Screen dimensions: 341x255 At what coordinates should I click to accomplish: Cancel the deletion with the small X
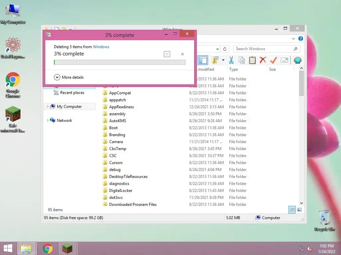(x=182, y=54)
